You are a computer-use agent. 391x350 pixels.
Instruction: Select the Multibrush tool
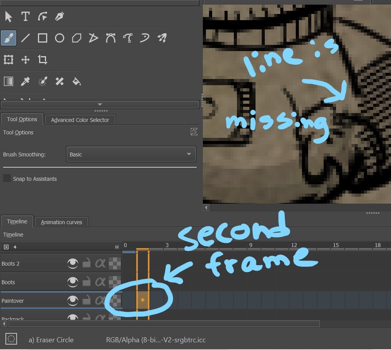pos(162,38)
